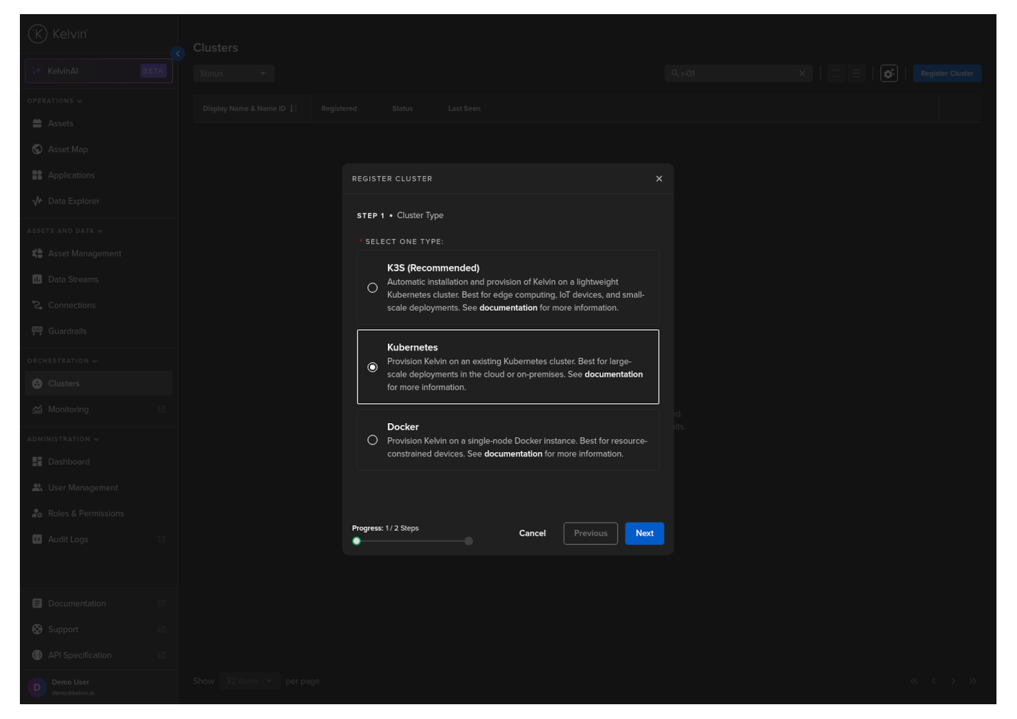The width and height of the screenshot is (1017, 719).
Task: Select the Docker radio option
Action: click(372, 440)
